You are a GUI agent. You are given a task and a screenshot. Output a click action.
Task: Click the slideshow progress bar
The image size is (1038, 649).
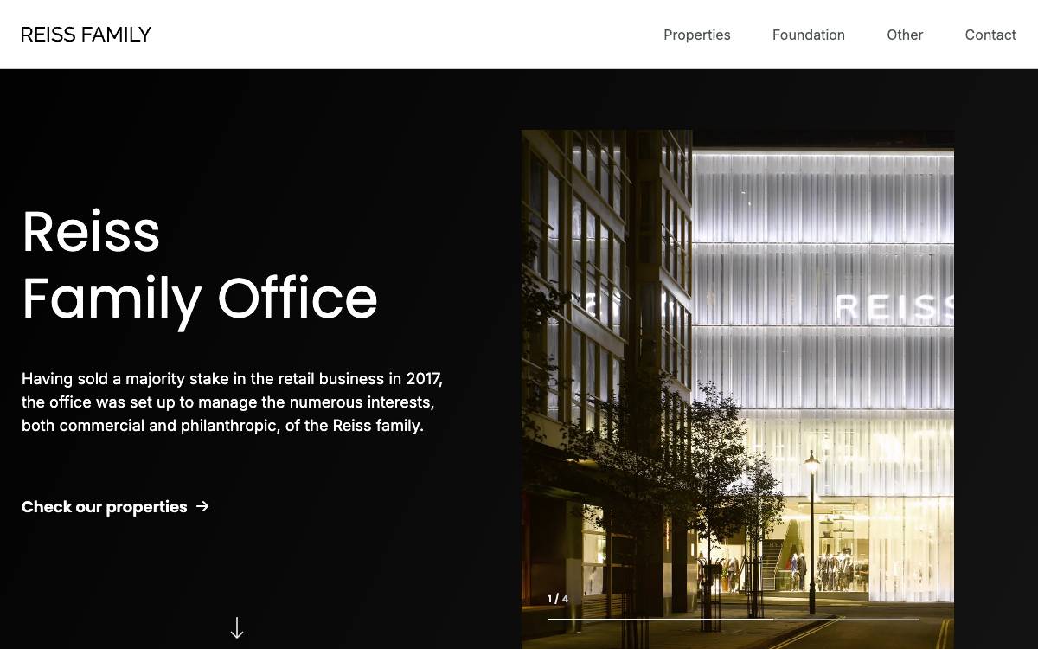(x=734, y=619)
